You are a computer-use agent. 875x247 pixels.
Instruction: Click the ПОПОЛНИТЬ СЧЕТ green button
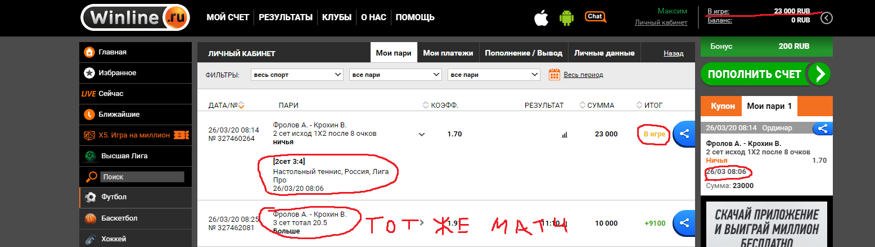(x=765, y=74)
